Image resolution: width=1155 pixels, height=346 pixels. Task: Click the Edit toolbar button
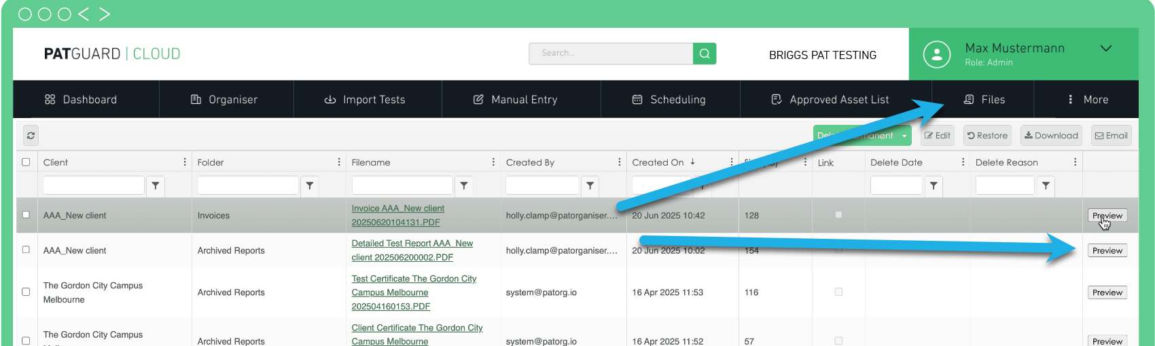(938, 136)
